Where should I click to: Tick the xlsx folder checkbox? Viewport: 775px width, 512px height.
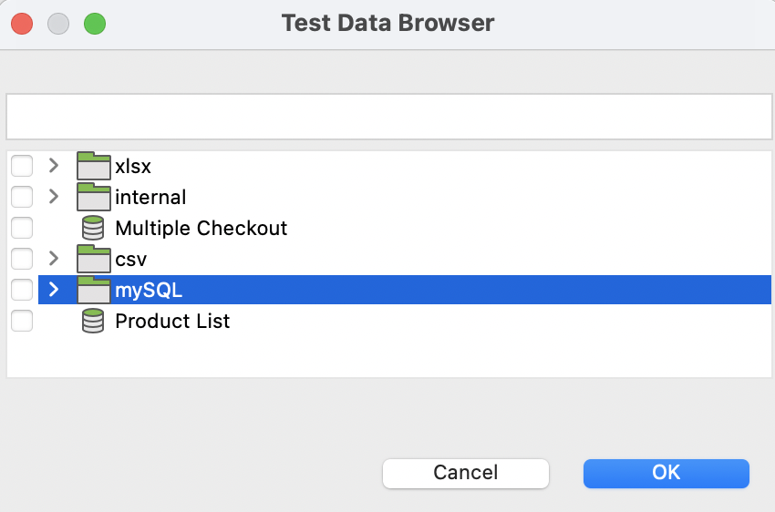coord(22,166)
